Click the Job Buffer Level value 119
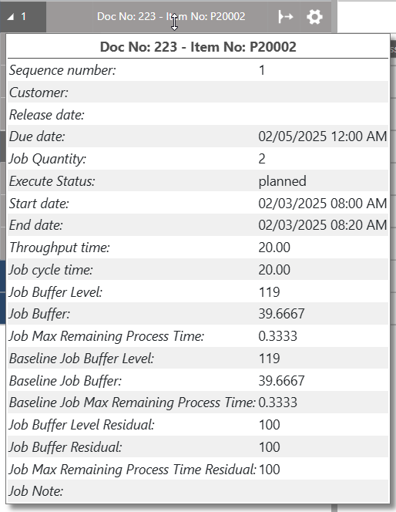Viewport: 396px width, 512px height. pos(269,292)
